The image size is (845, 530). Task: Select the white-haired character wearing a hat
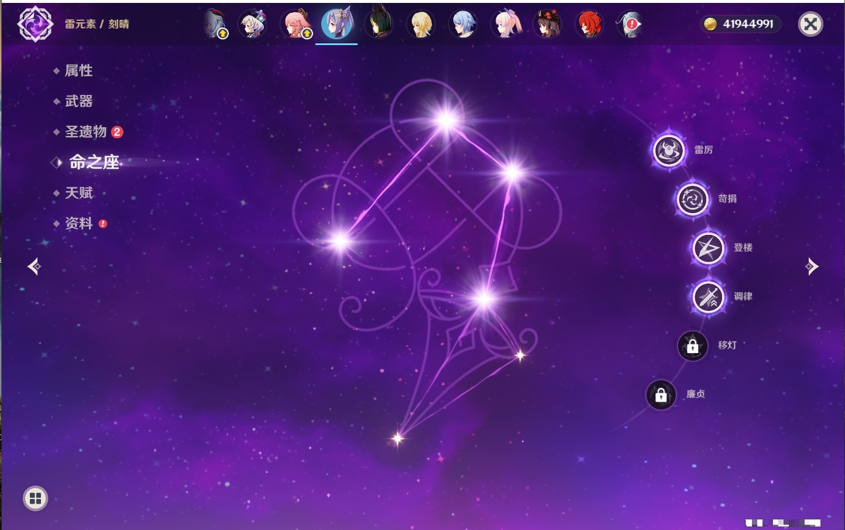tap(253, 24)
